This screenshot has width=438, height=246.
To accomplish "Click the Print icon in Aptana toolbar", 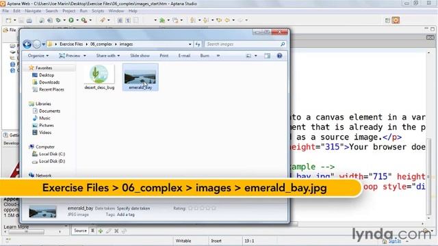I will point(29,20).
